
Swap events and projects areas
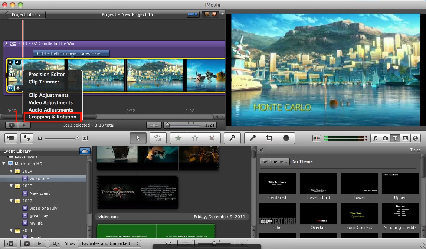pyautogui.click(x=27, y=138)
